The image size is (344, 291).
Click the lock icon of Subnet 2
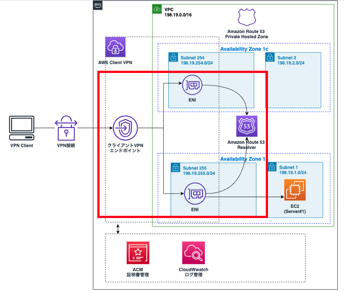click(x=270, y=57)
